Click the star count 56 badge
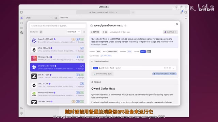218x122 pixels. [105, 32]
